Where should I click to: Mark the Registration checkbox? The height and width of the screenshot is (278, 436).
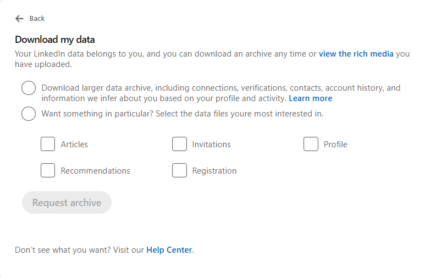[x=179, y=170]
